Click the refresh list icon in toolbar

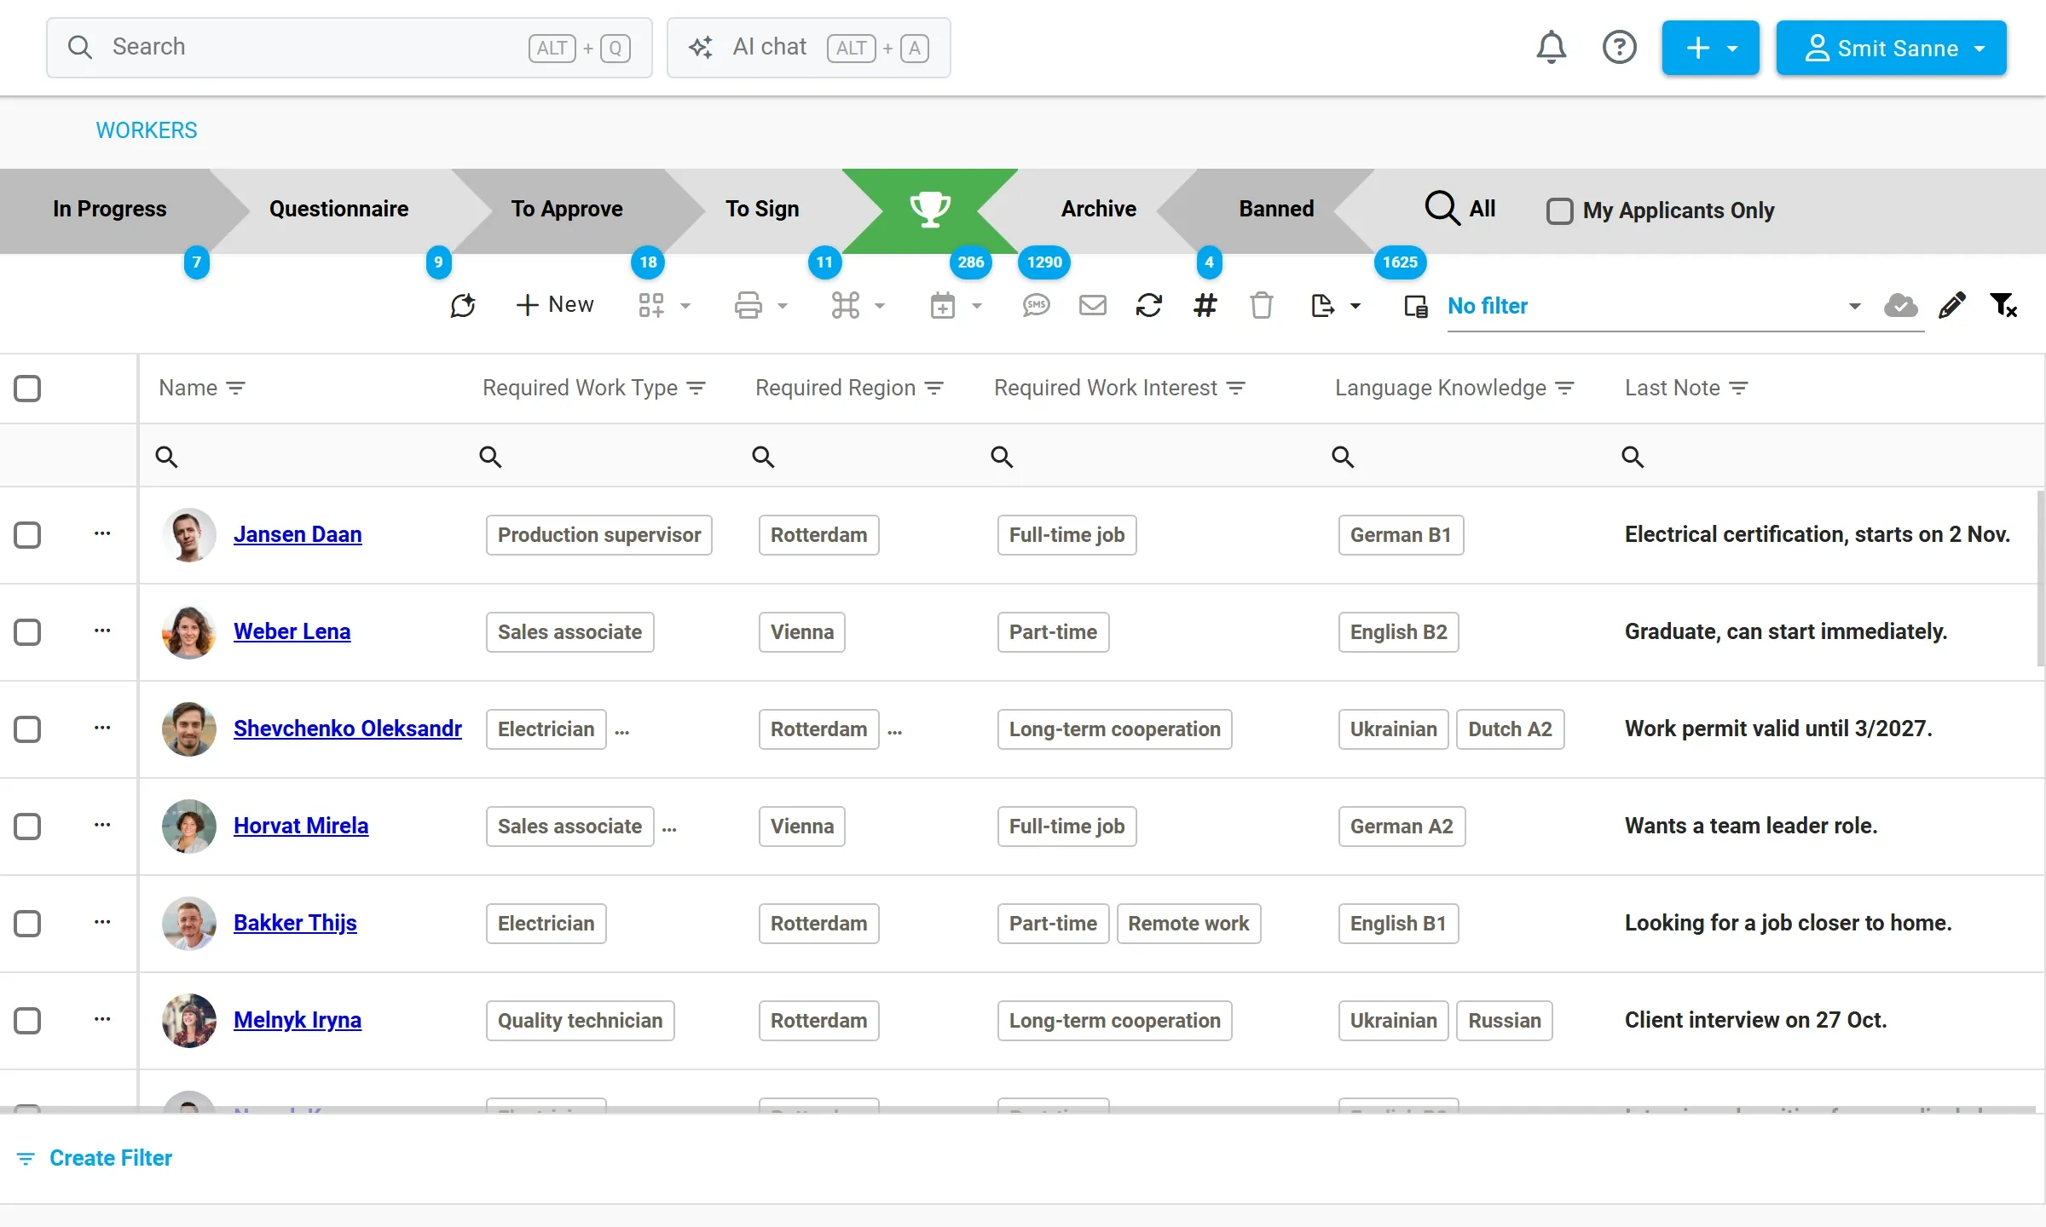tap(1148, 305)
